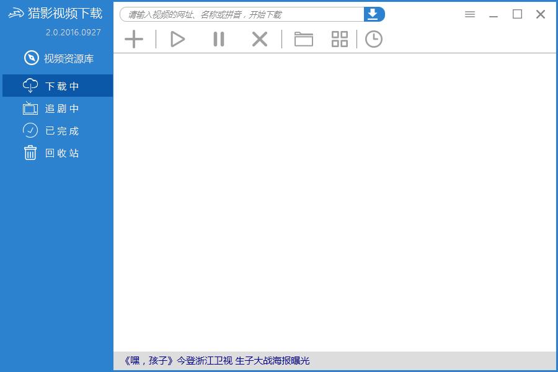558x372 pixels.
Task: Open the download folder icon
Action: coord(303,39)
